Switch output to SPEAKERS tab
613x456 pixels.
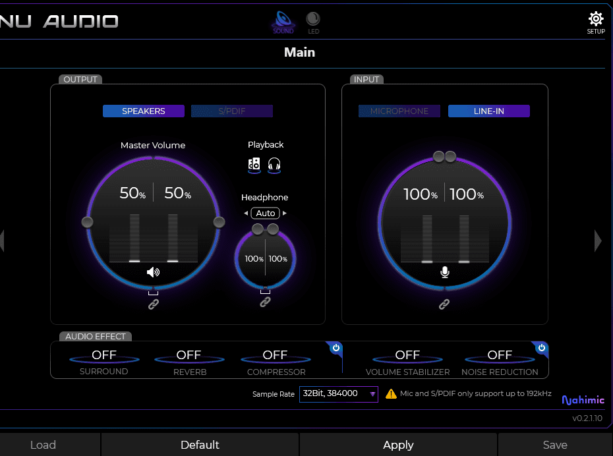point(144,111)
